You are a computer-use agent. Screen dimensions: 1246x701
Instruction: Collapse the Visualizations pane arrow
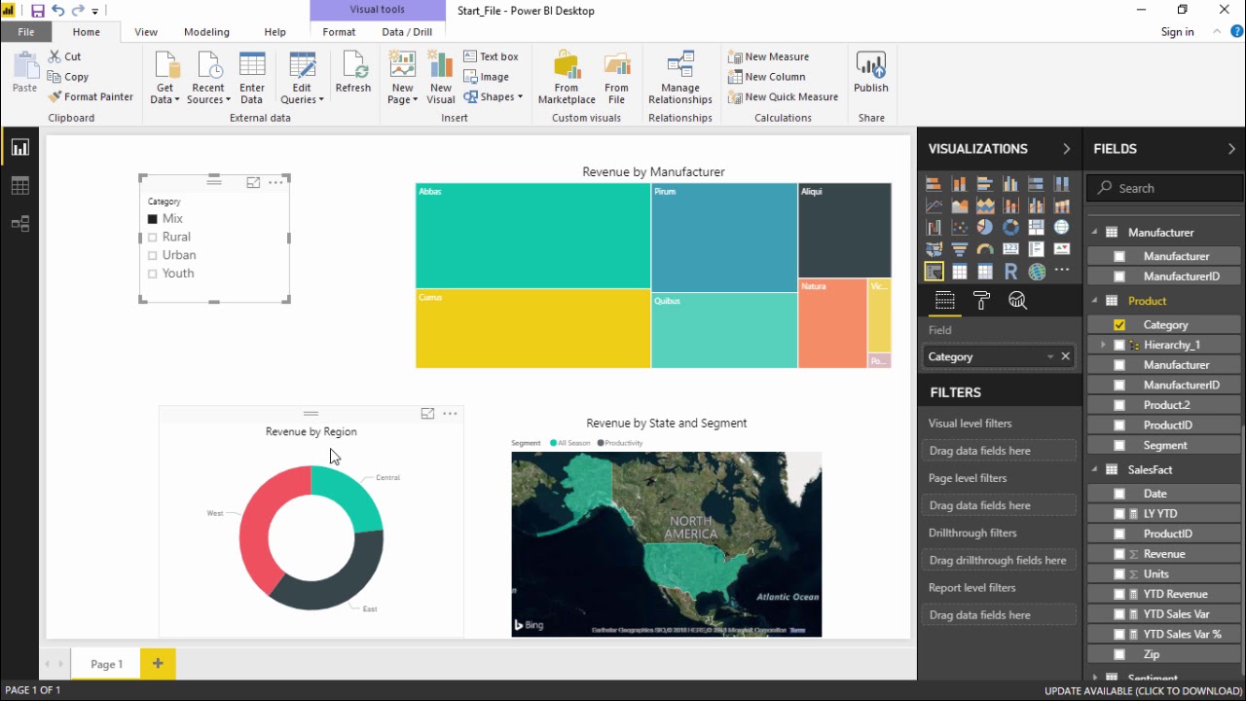pyautogui.click(x=1066, y=149)
